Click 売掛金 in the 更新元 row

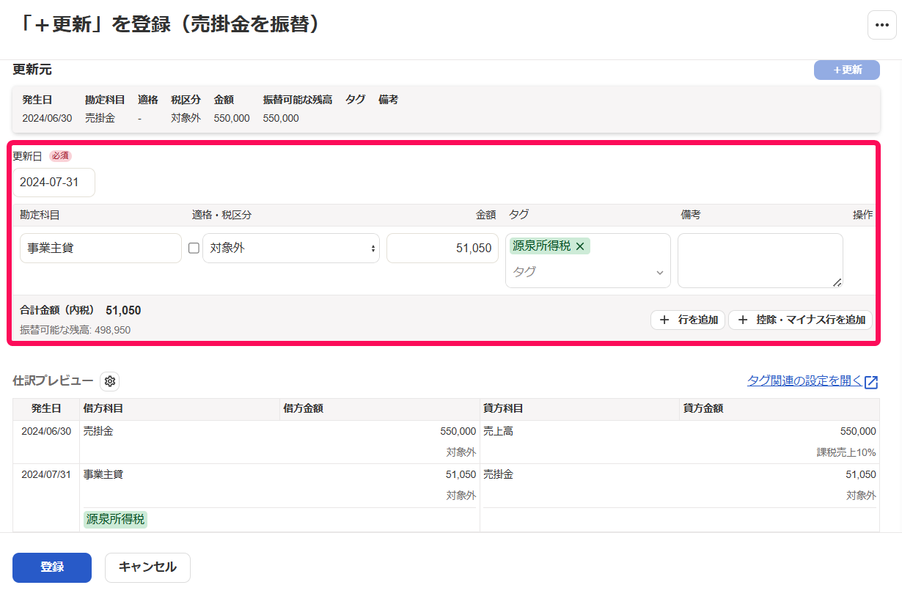100,118
